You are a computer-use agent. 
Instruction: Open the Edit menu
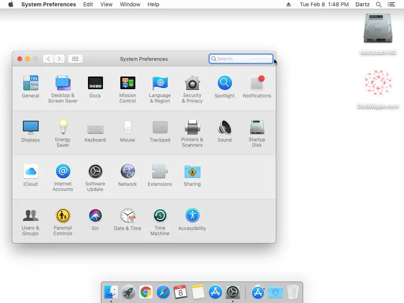point(88,4)
